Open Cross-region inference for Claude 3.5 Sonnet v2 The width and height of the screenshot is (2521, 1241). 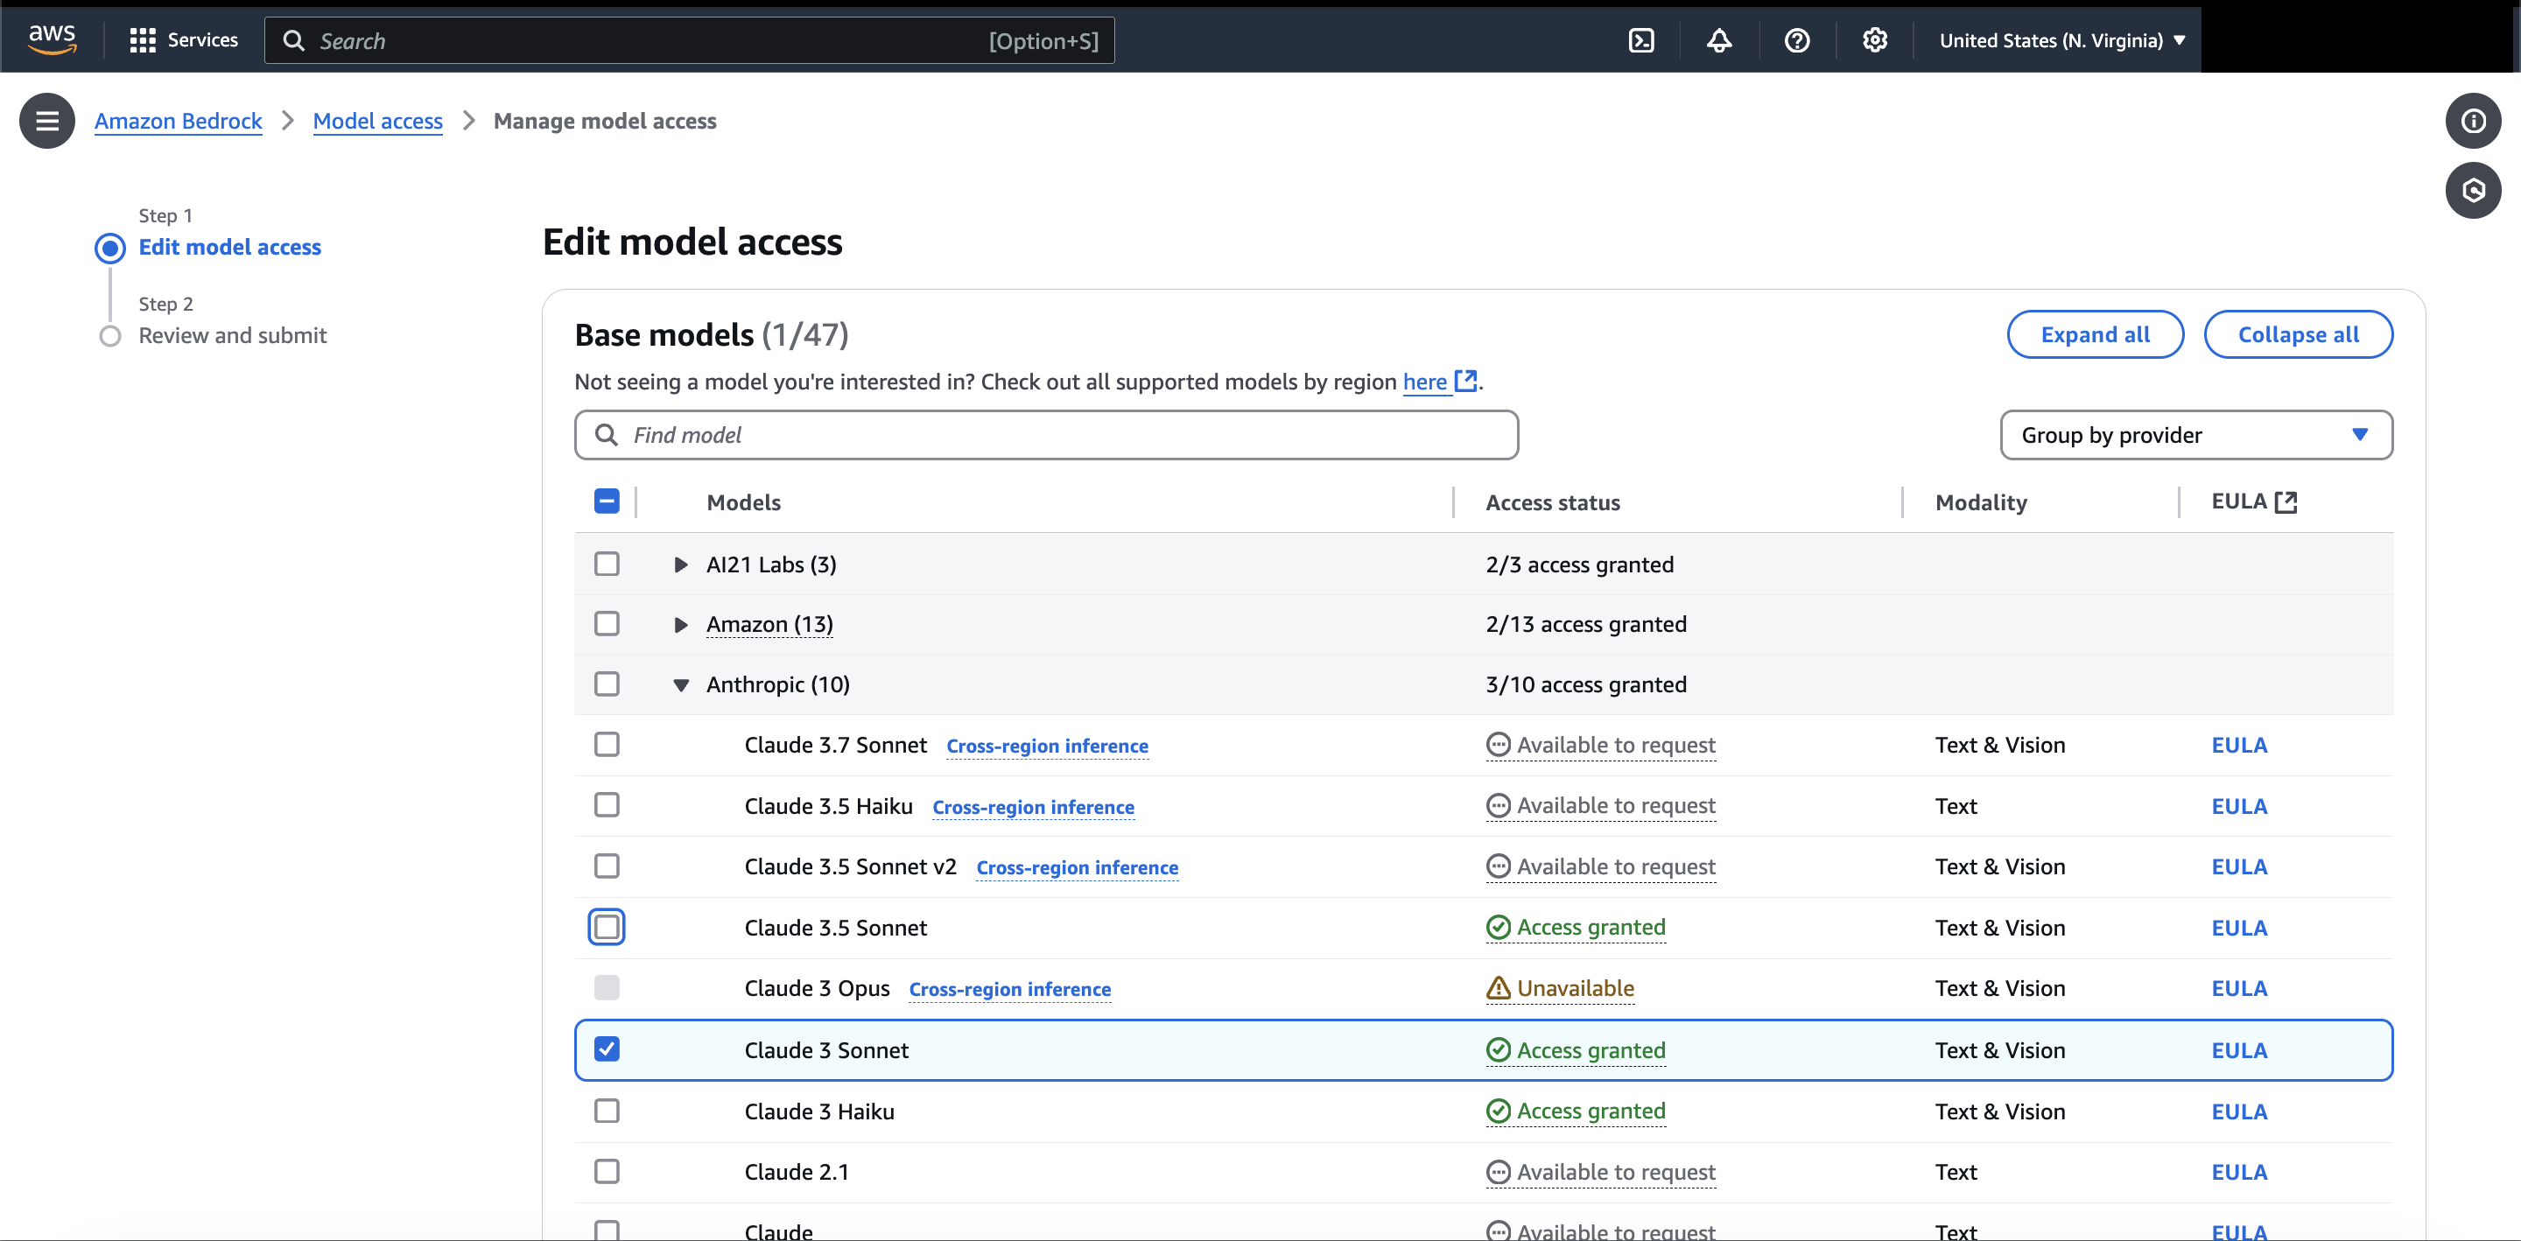(x=1078, y=867)
